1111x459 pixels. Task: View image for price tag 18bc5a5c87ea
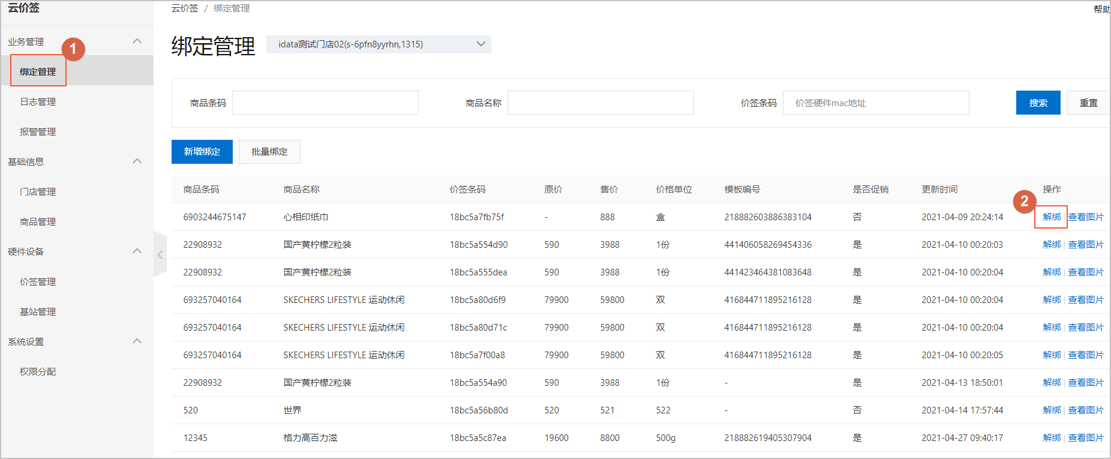[1085, 438]
